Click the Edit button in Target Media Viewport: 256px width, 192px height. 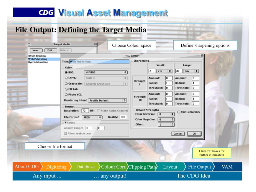click(x=51, y=50)
